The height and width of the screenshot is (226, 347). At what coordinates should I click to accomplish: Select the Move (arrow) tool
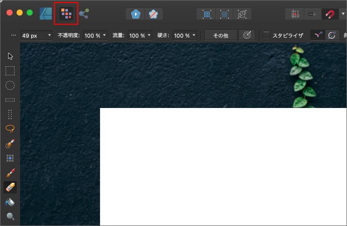[x=10, y=56]
